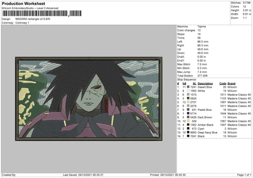Click the Cyan row's color swatch

[188, 128]
